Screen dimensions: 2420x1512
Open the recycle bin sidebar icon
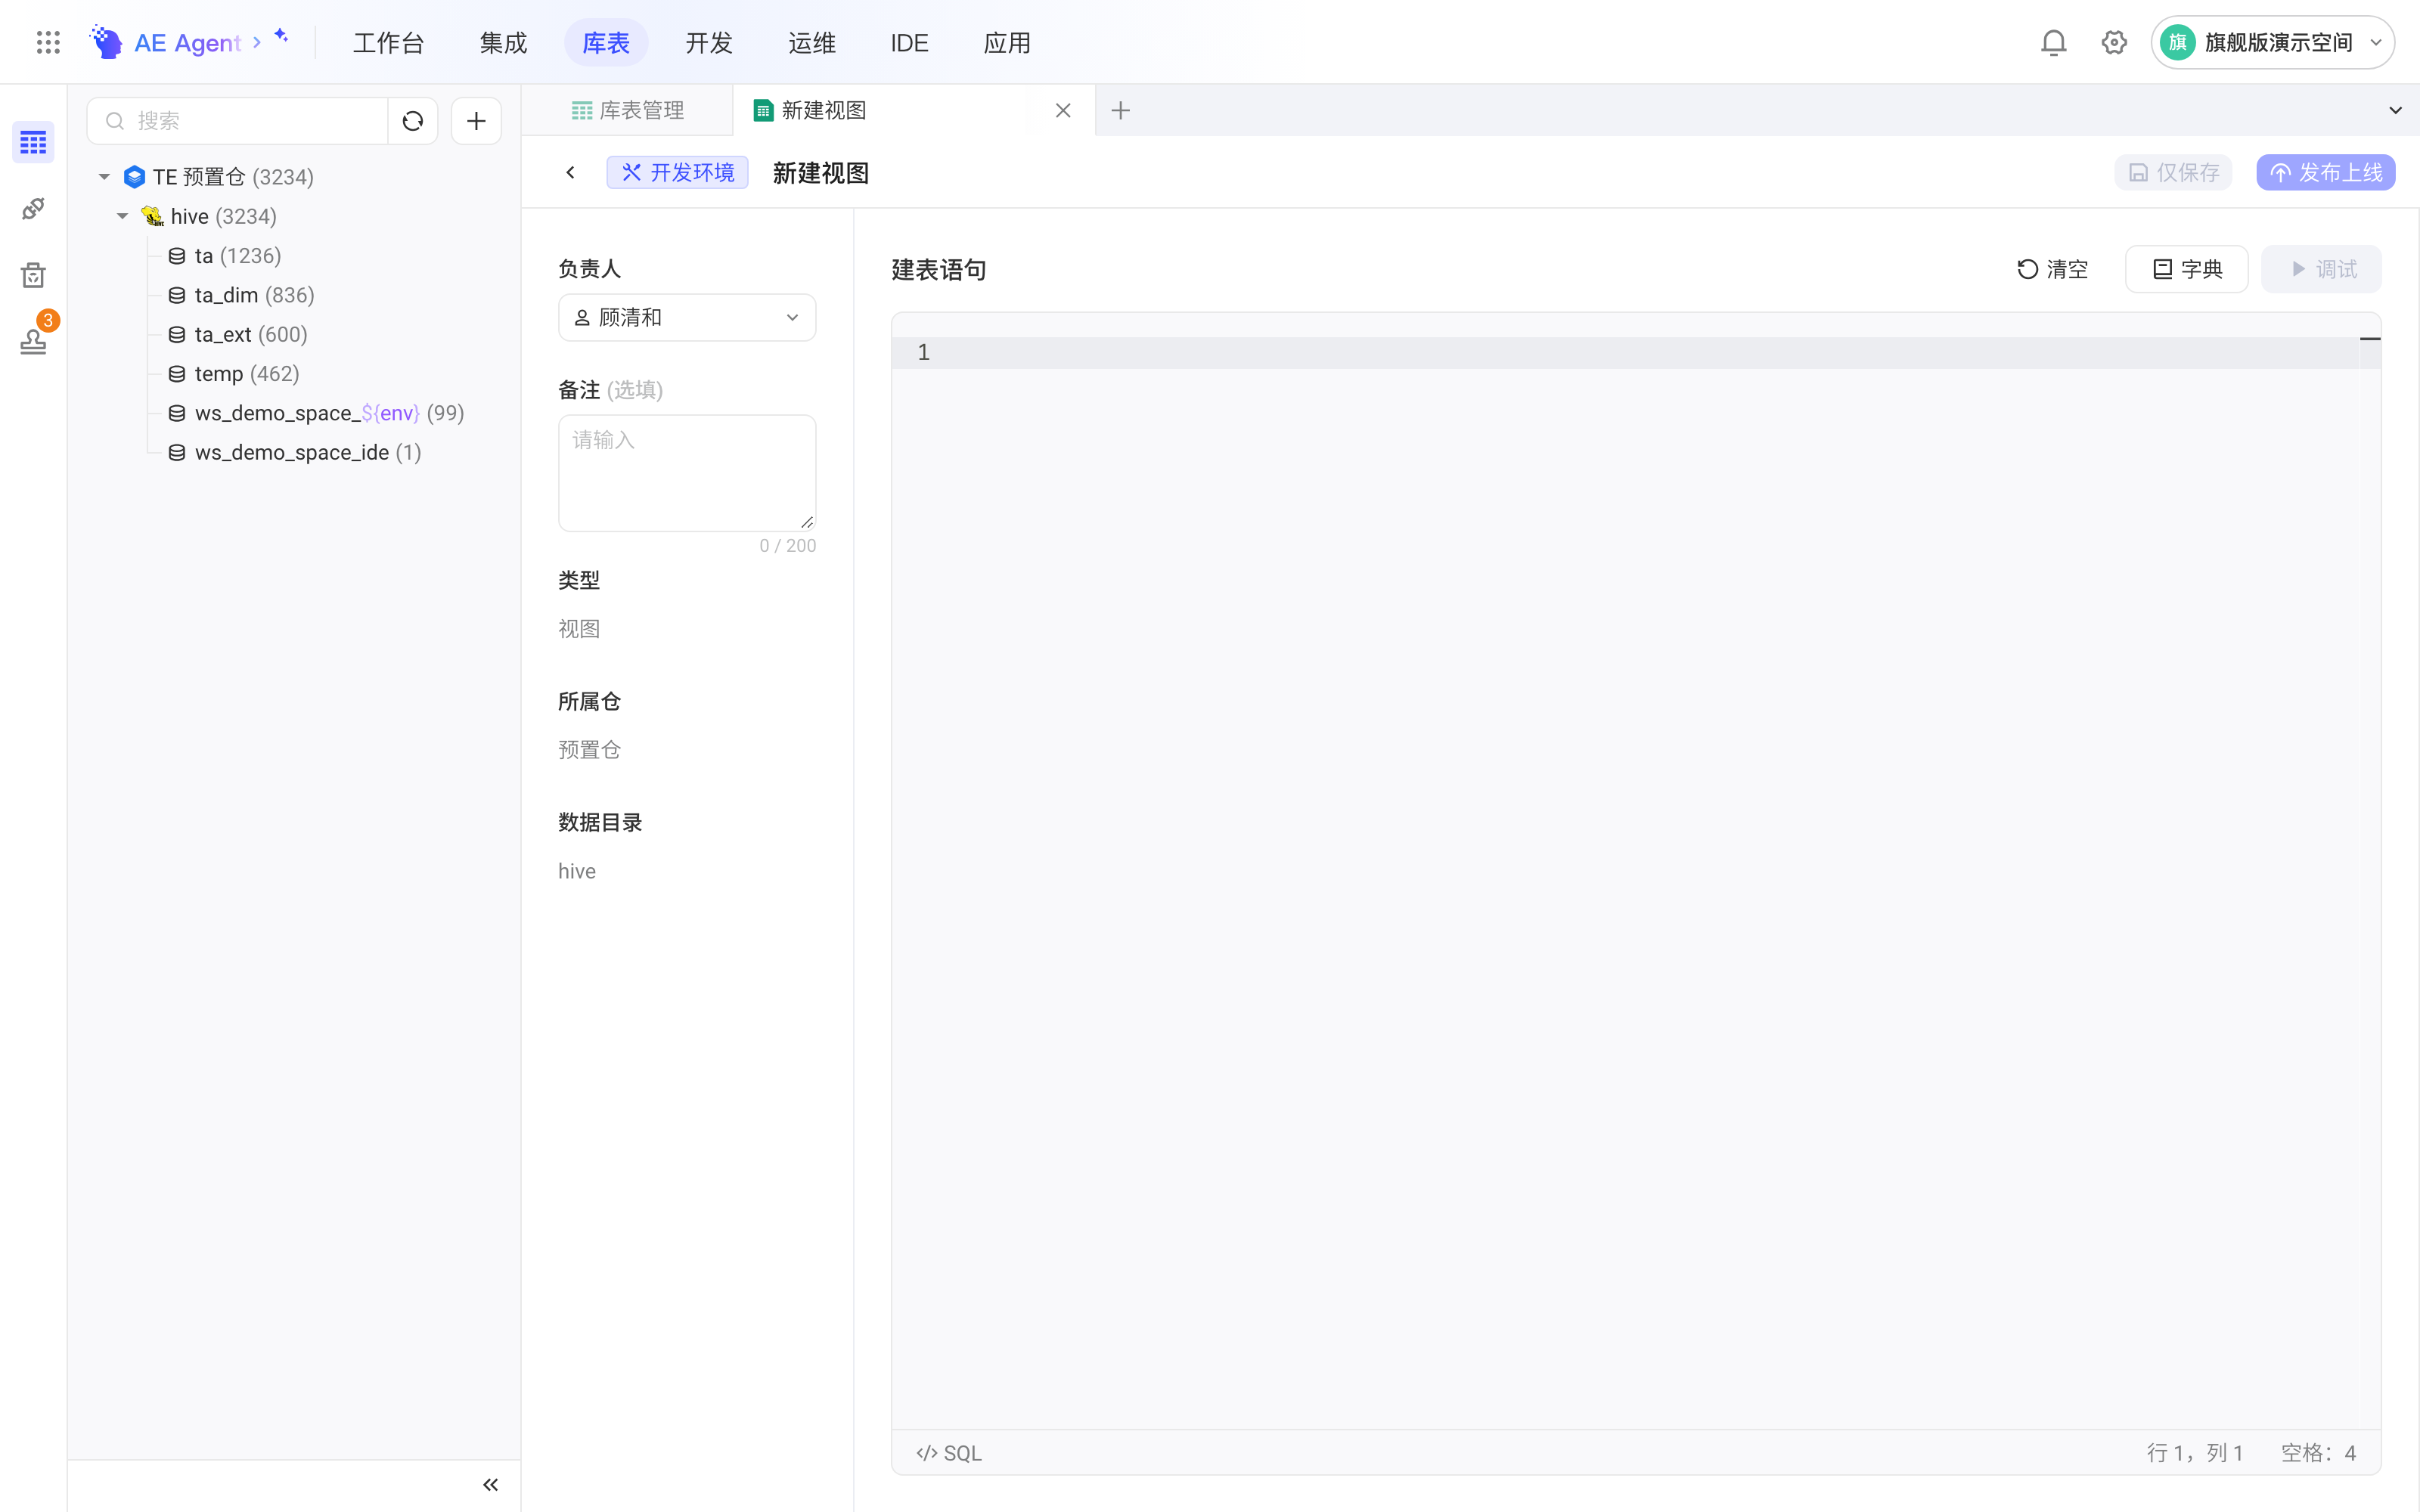(x=33, y=275)
